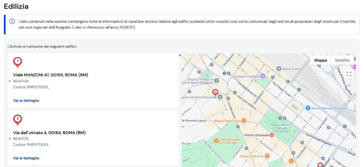Viewport: 364px width, 167px height.
Task: Click the red pin 1 beside Viale Manzoni
Action: [18, 62]
